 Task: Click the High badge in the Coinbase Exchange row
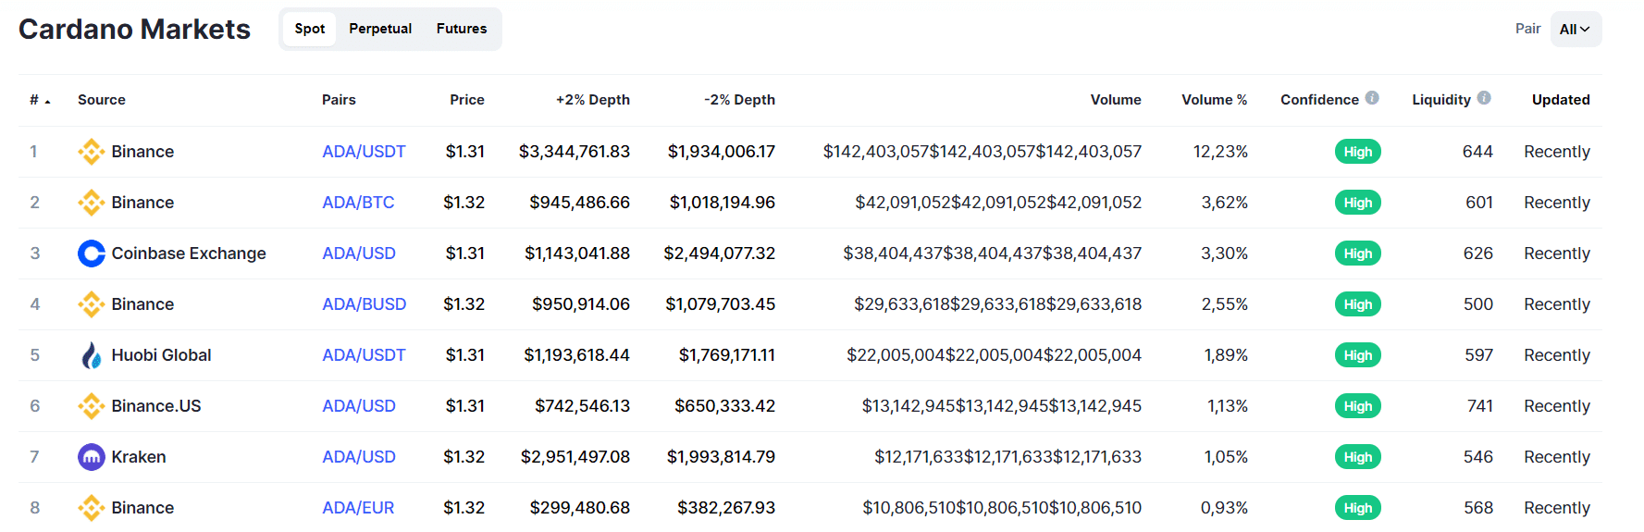pyautogui.click(x=1357, y=254)
